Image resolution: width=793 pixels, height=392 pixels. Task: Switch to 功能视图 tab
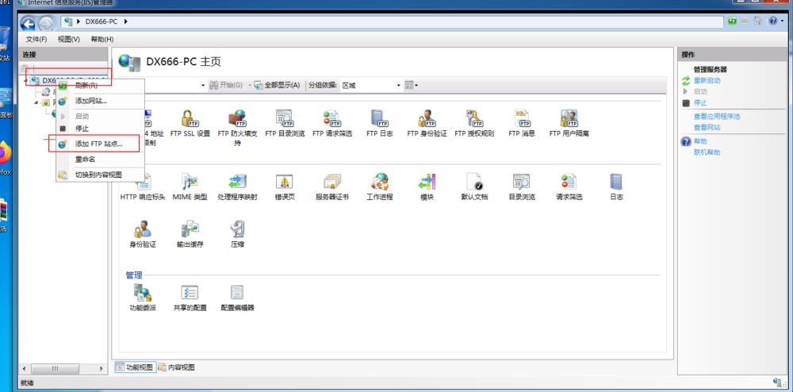pos(135,367)
